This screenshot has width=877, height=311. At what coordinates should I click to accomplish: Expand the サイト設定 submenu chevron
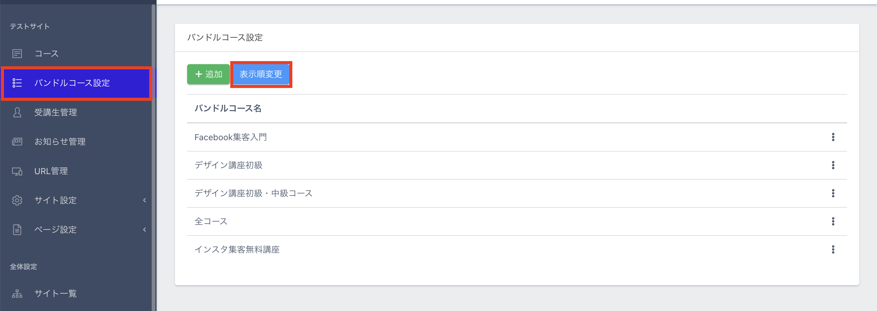coord(145,200)
